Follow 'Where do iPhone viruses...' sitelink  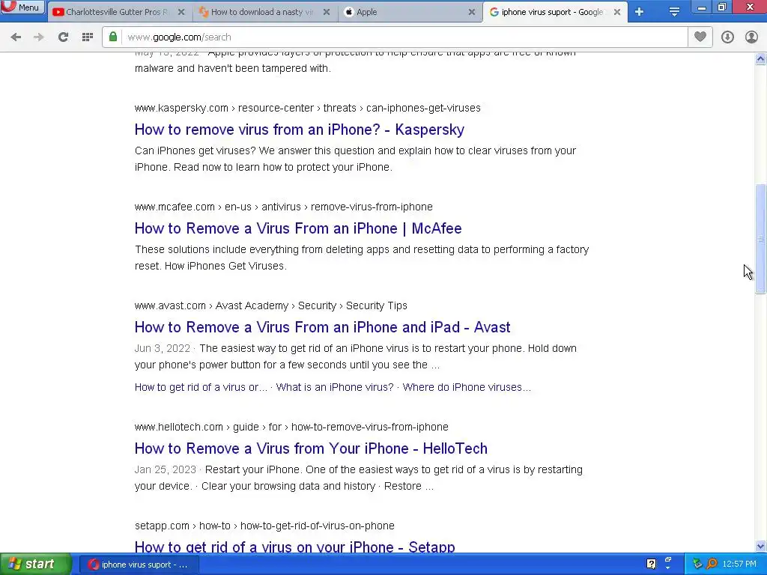click(467, 387)
